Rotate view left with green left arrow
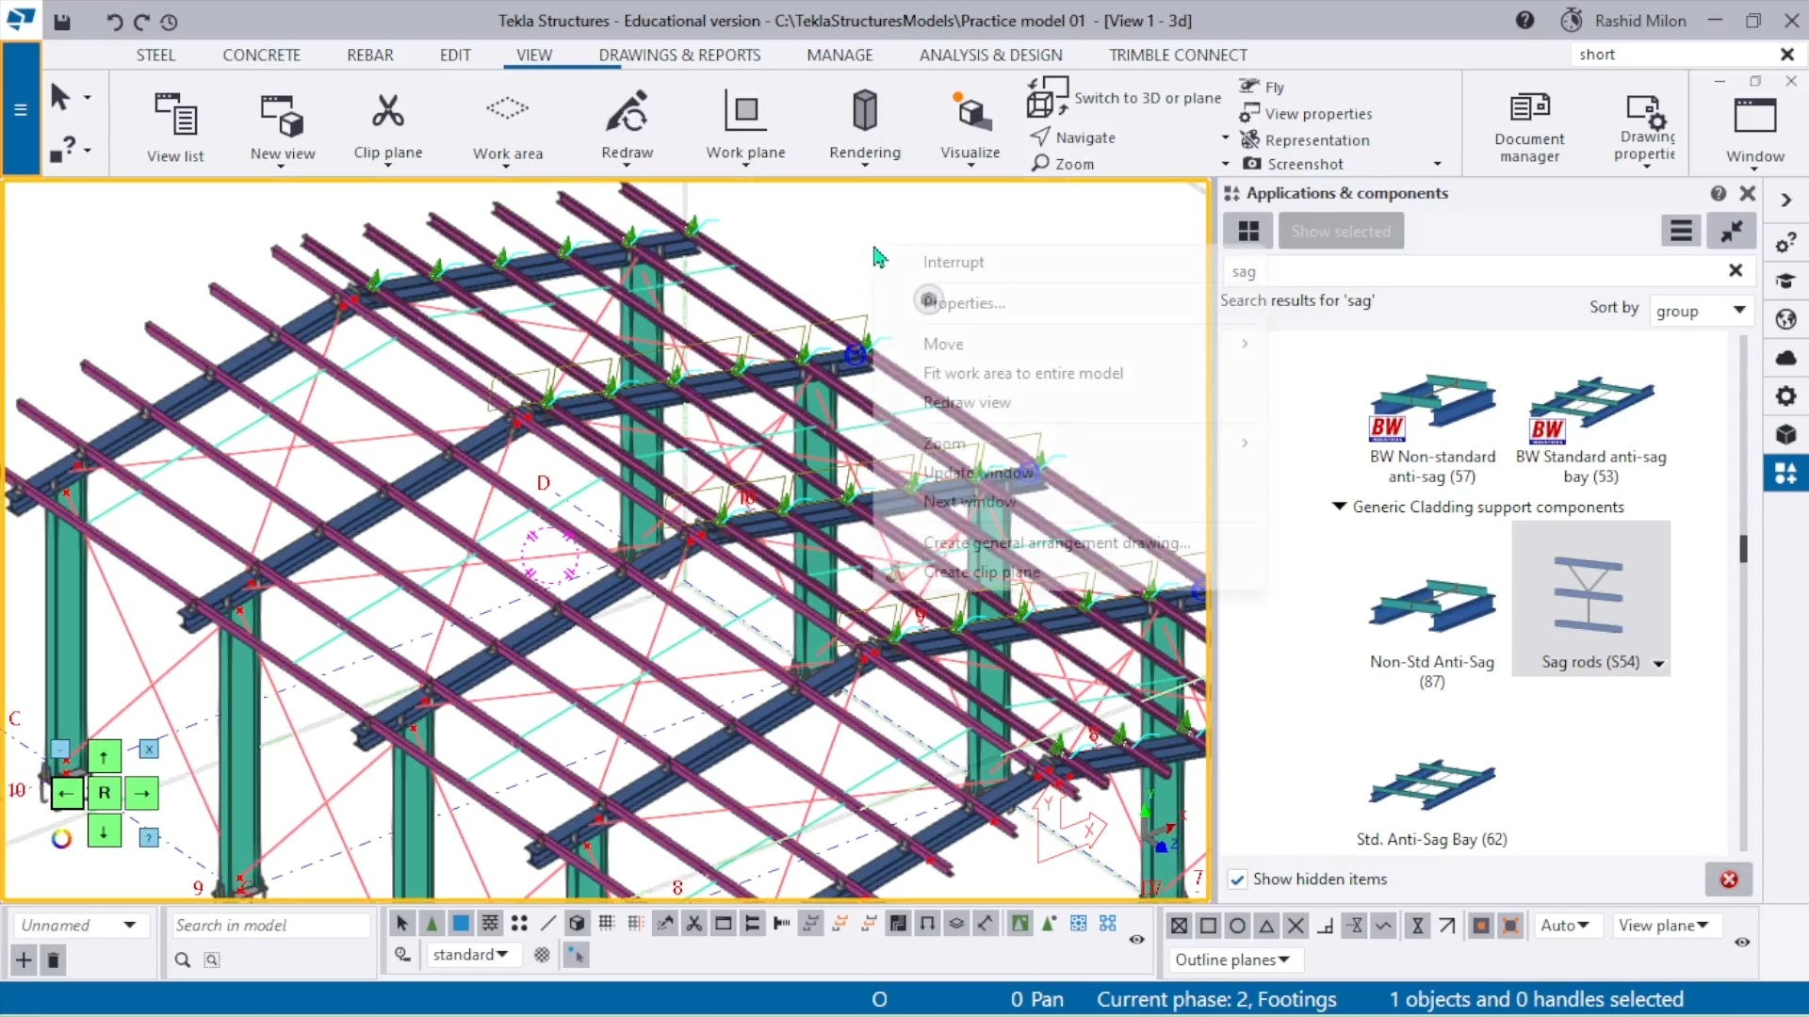Screen dimensions: 1809x1017 tap(66, 794)
